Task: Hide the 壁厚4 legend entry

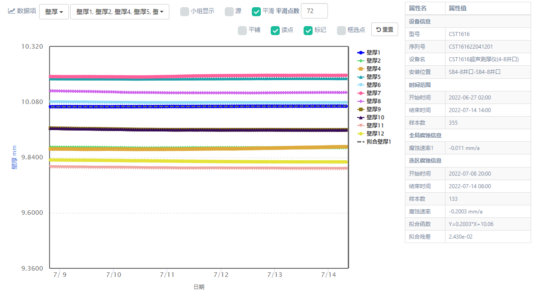Action: click(369, 69)
